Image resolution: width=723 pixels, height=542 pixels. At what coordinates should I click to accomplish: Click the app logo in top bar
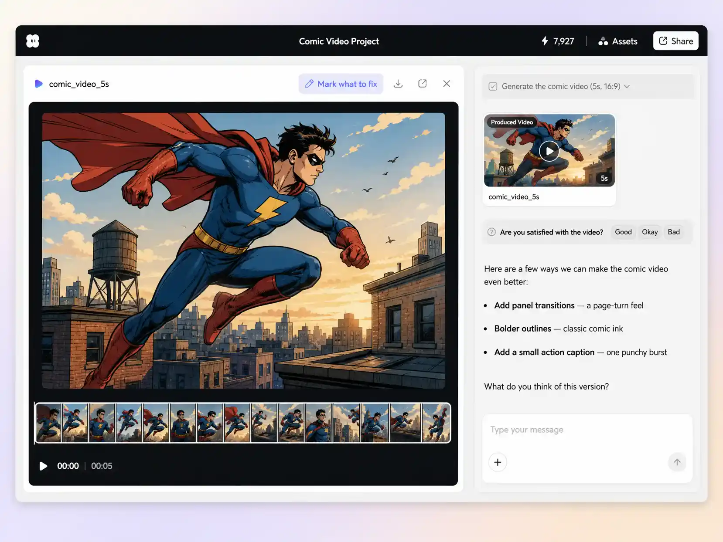[33, 41]
